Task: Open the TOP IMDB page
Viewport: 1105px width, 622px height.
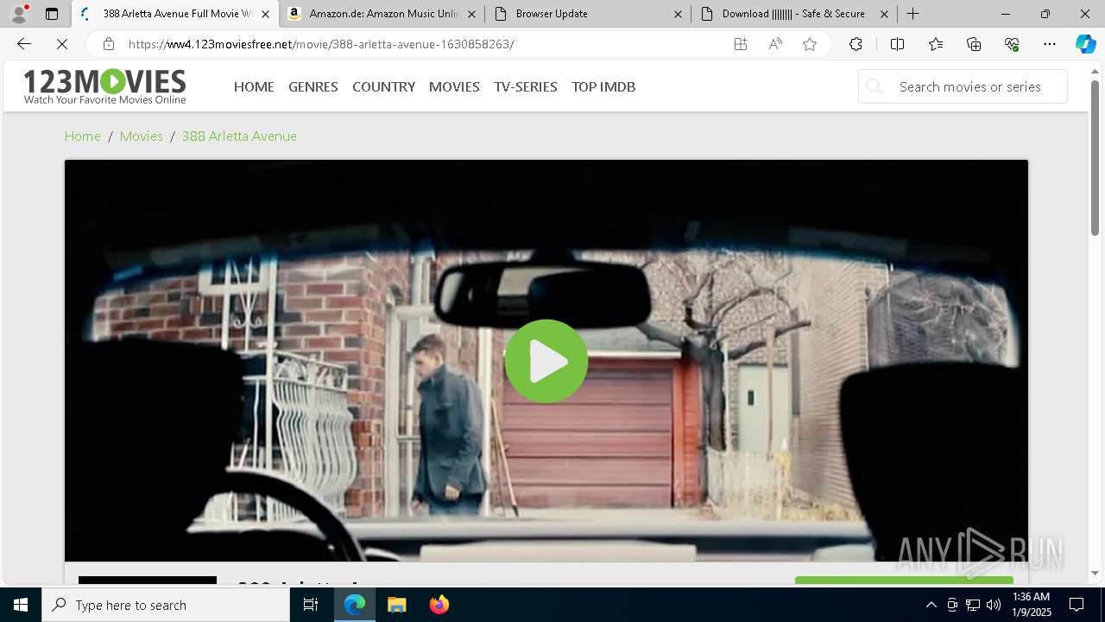Action: pos(603,86)
